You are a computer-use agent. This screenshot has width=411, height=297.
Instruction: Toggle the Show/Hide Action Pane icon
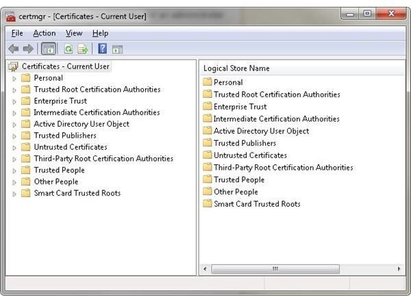click(117, 49)
